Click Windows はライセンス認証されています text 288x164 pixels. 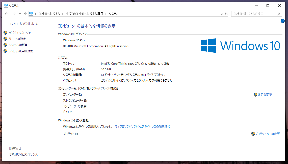click(88, 127)
